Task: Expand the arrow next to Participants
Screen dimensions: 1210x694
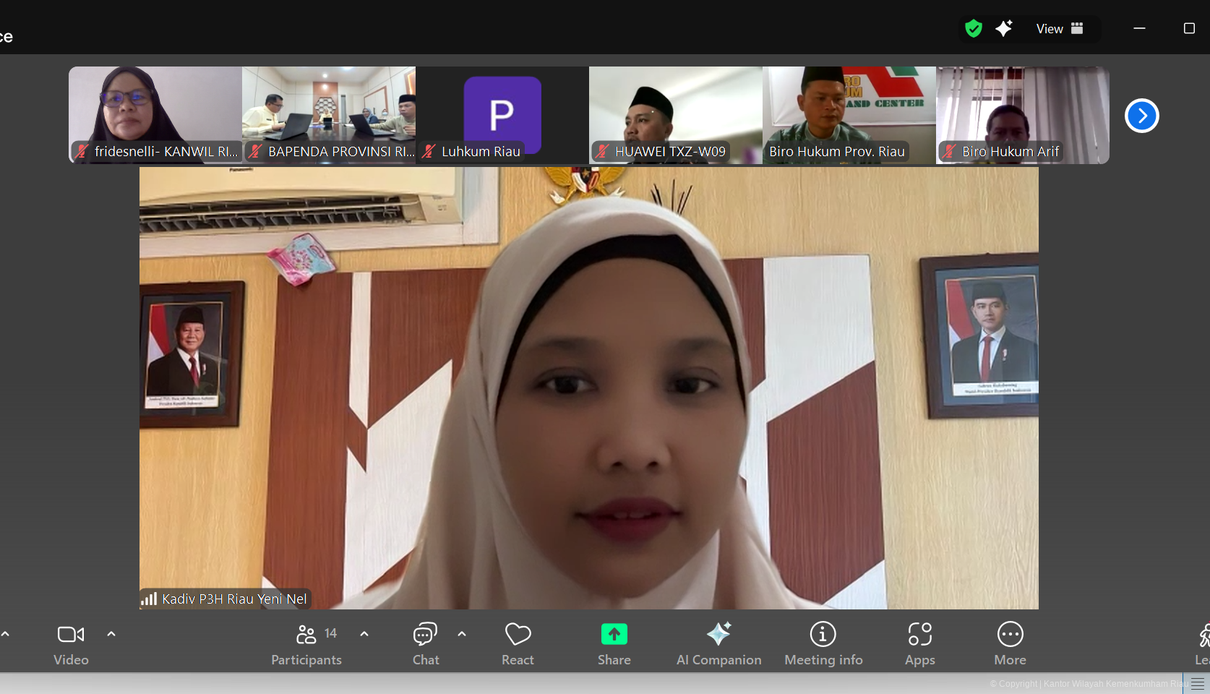Action: point(364,634)
